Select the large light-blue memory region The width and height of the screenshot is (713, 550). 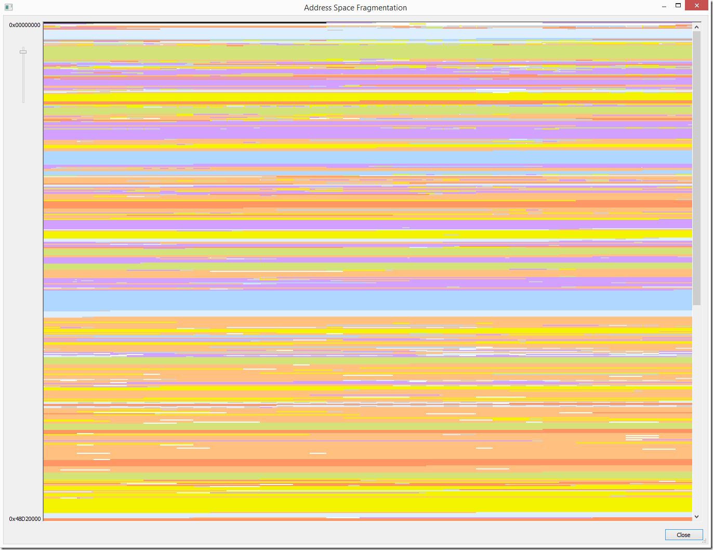312,302
